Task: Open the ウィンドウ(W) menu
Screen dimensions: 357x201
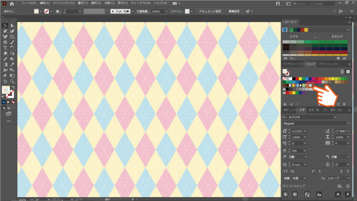Action: click(141, 3)
